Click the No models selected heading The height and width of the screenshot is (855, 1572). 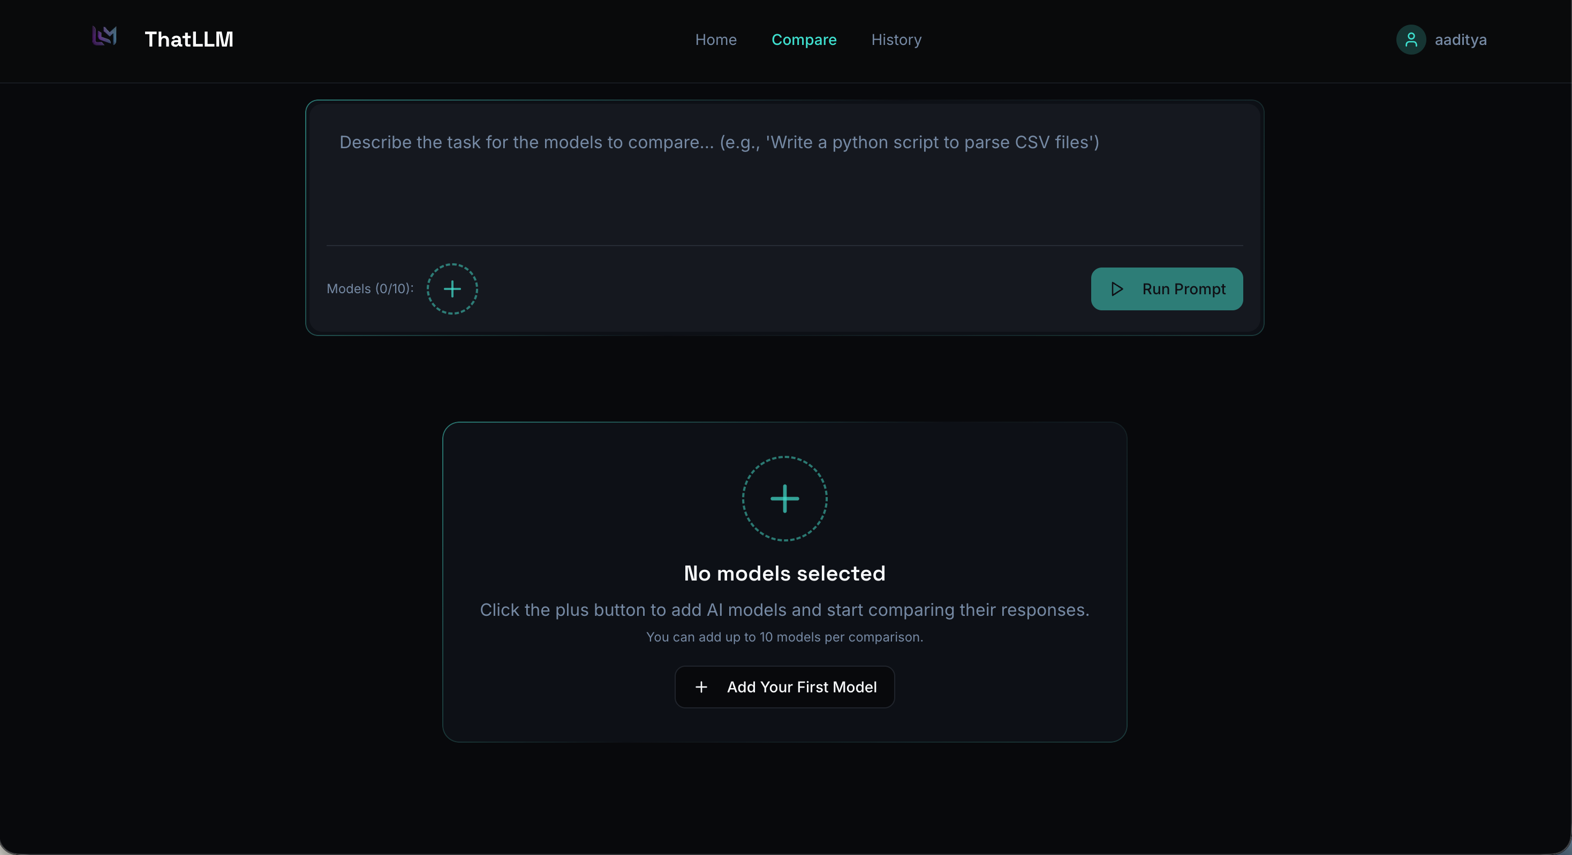[x=784, y=573]
